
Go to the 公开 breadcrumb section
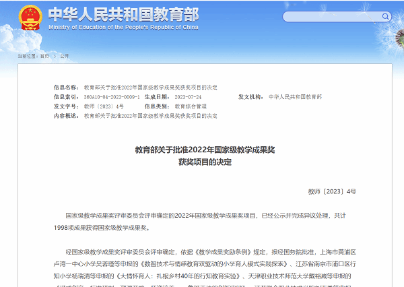tap(65, 57)
